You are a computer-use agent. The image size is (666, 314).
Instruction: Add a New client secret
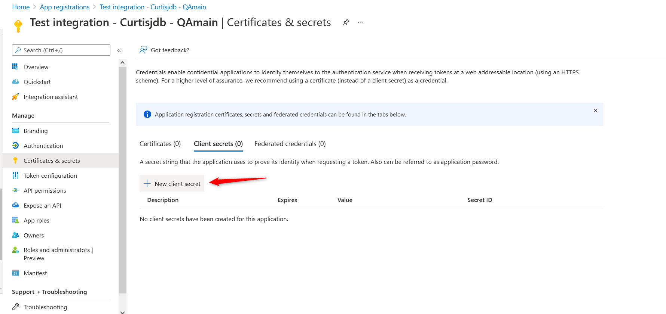172,183
